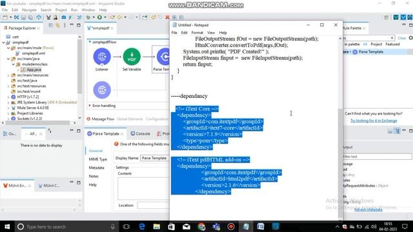Select cert item in Package Explorer
Screen dimensions: 413x232
[x=15, y=37]
